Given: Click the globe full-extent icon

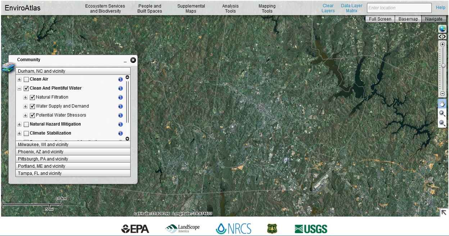Looking at the screenshot, I should 442,29.
